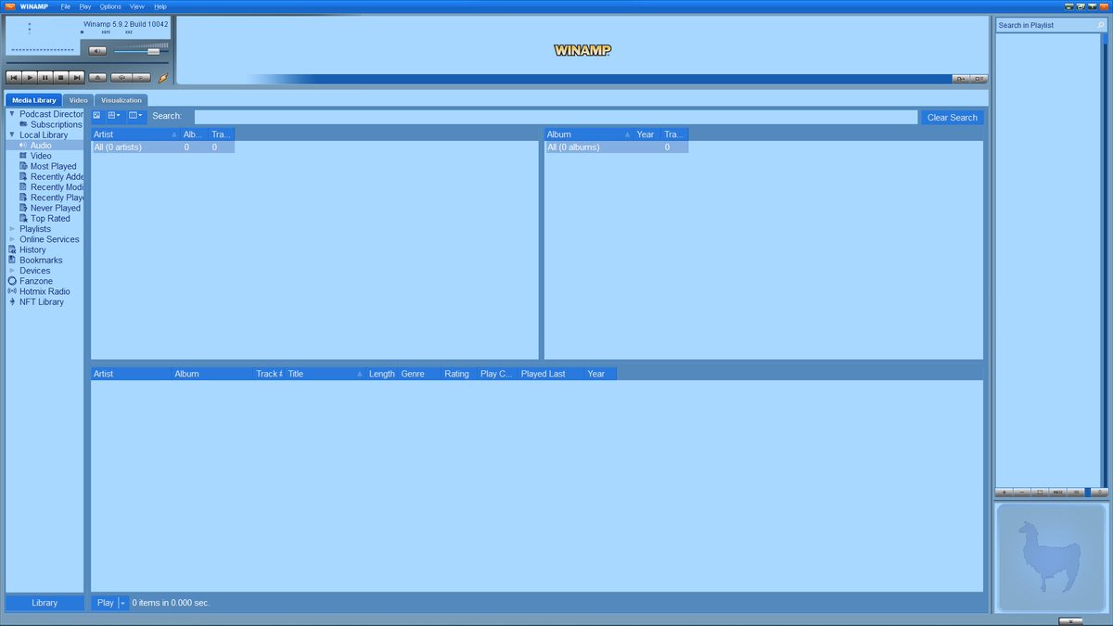Open the second view-options dropdown beside Search
The image size is (1113, 626).
[x=114, y=116]
